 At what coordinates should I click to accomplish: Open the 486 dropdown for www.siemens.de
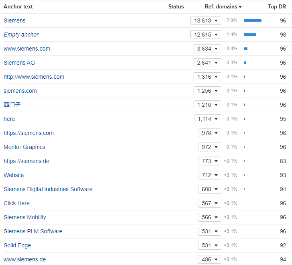(209, 259)
